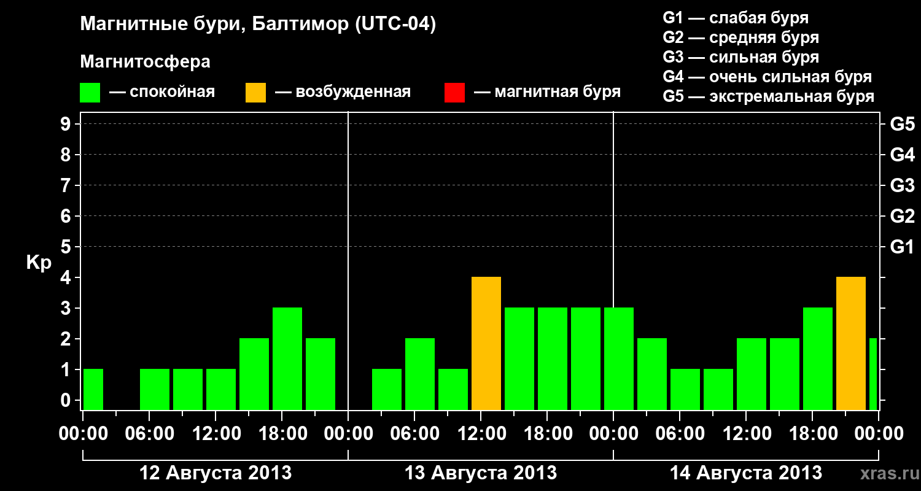Click the red 'магнитная буря' legend swatch
This screenshot has width=921, height=491.
(x=454, y=93)
